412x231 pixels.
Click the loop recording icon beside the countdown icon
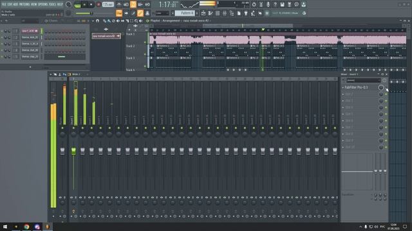[x=147, y=4]
